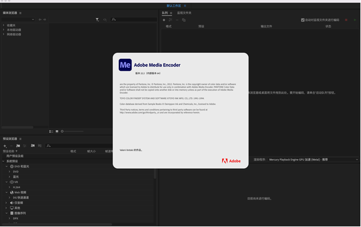Screen dimensions: 361x227
Task: Open the 队列 (Queue) panel menu icon
Action: coord(171,13)
